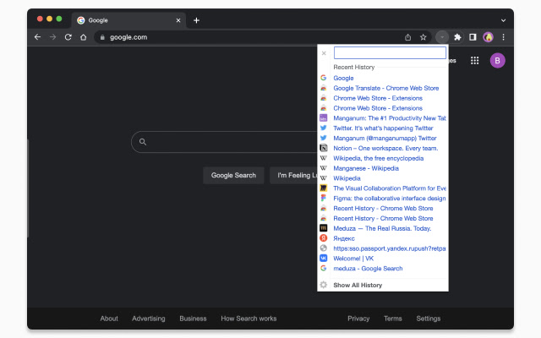Open the Chrome three-dot menu
This screenshot has width=541, height=338.
504,37
